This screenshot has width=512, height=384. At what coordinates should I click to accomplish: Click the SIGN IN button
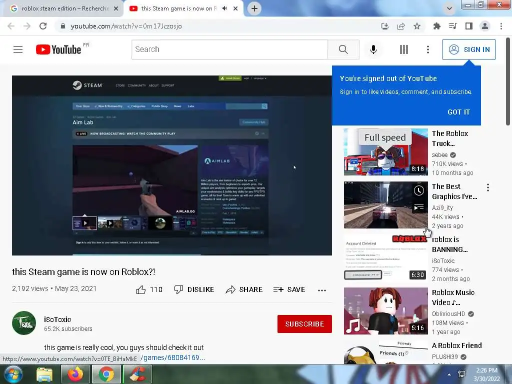(x=469, y=49)
